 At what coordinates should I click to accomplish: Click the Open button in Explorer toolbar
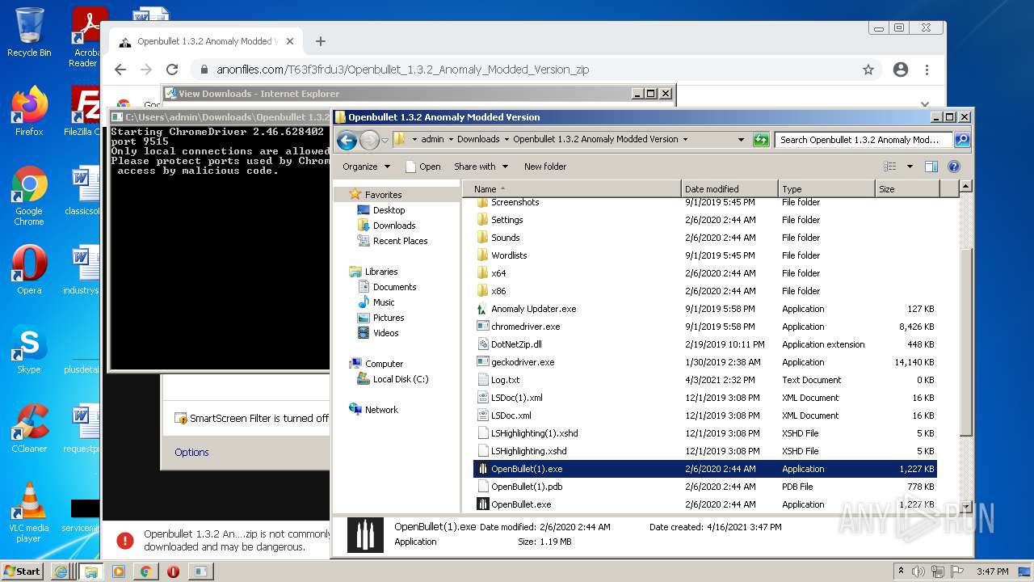(x=422, y=167)
